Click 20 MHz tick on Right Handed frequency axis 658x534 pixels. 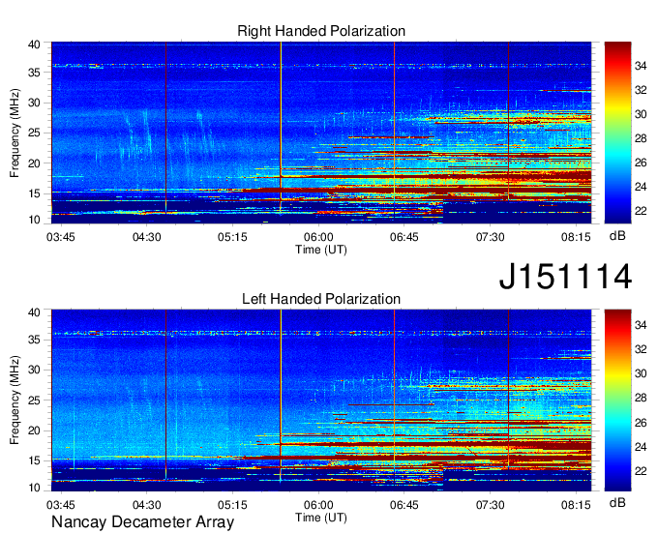[x=35, y=163]
